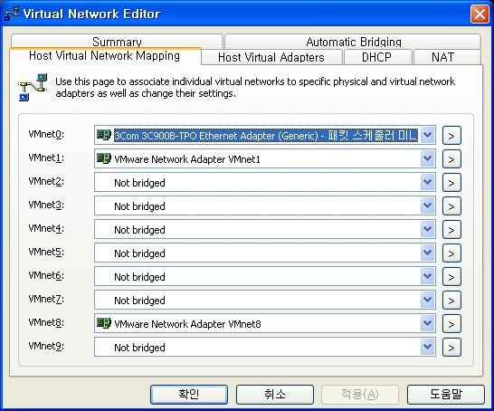Click Not bridged in VMnet5 row

[x=139, y=253]
